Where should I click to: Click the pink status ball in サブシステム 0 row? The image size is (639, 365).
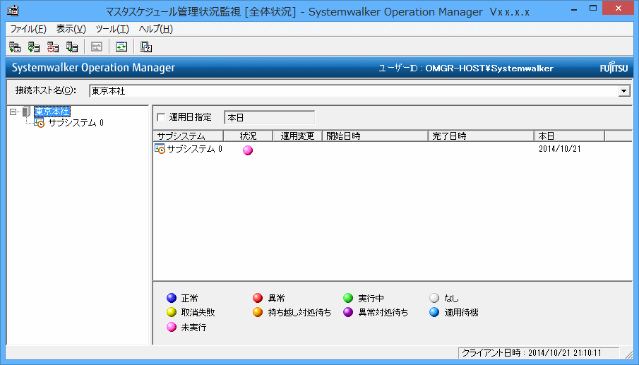[x=248, y=150]
